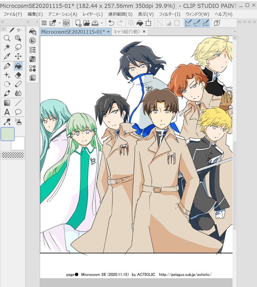Open the help question balloon icon
Image resolution: width=257 pixels, height=287 pixels.
pos(217,23)
